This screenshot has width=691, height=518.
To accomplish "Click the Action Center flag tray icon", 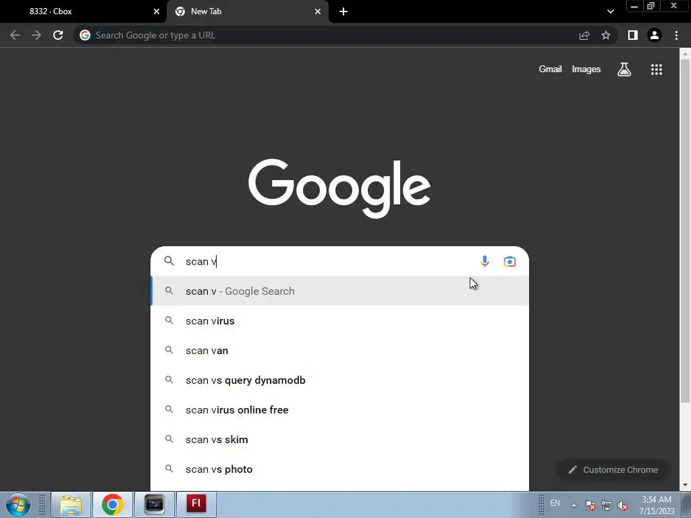I will pos(590,505).
